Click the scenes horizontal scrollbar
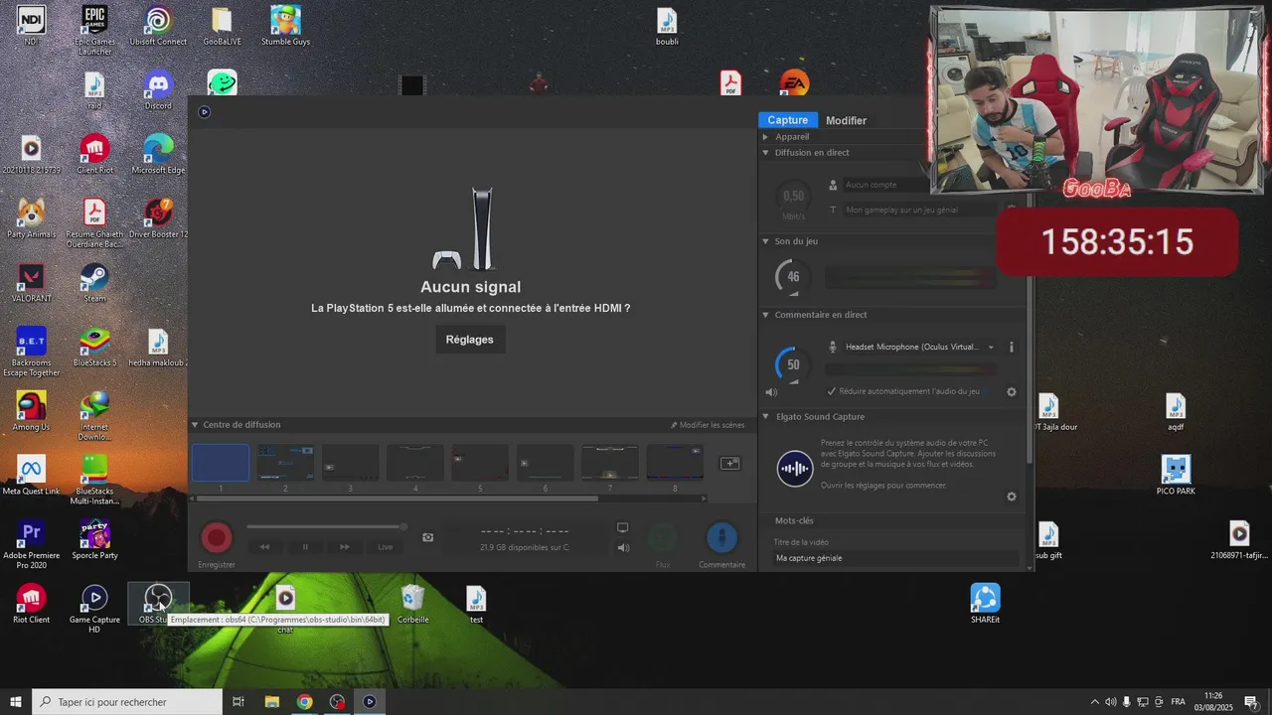Viewport: 1272px width, 715px height. point(397,499)
